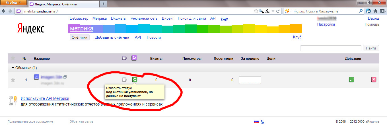The image size is (387, 128).
Task: Open Пользовательское соглашение in the footer
Action: 30,122
